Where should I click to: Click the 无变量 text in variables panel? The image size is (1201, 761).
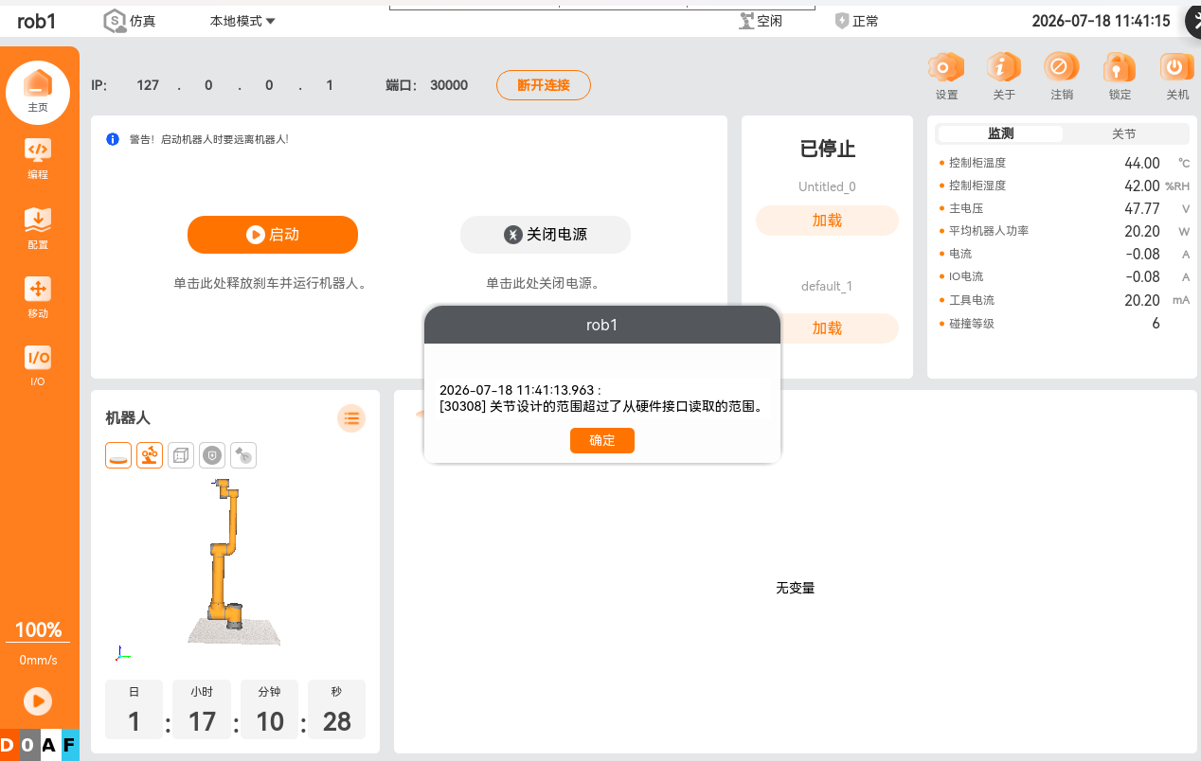795,588
